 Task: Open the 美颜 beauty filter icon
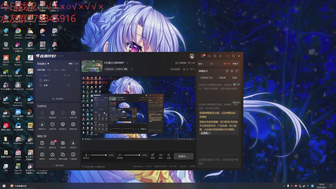[x=152, y=155]
